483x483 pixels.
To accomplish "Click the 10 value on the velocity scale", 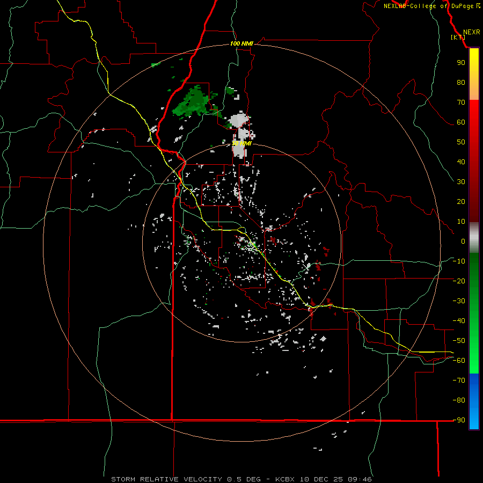I will tap(461, 222).
